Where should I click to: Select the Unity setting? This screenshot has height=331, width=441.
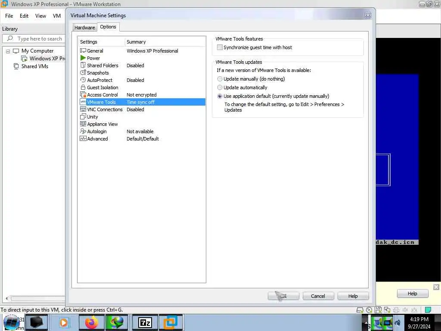142,117
